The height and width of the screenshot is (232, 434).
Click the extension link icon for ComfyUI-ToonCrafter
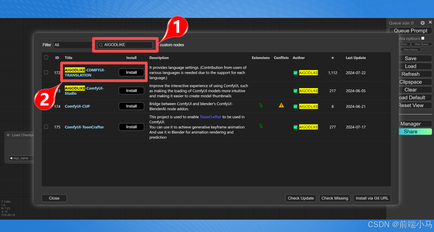[261, 126]
